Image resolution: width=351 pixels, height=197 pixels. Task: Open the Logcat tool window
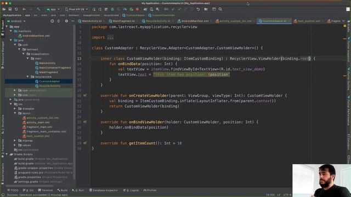click(131, 190)
